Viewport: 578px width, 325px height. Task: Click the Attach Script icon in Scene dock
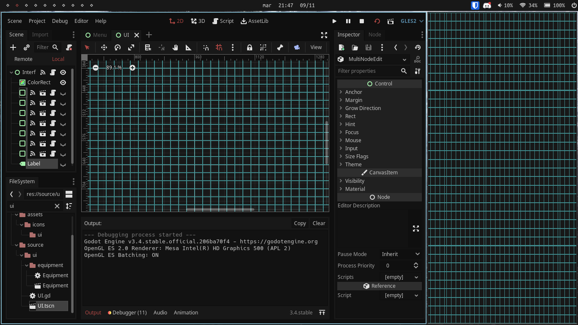tap(69, 47)
